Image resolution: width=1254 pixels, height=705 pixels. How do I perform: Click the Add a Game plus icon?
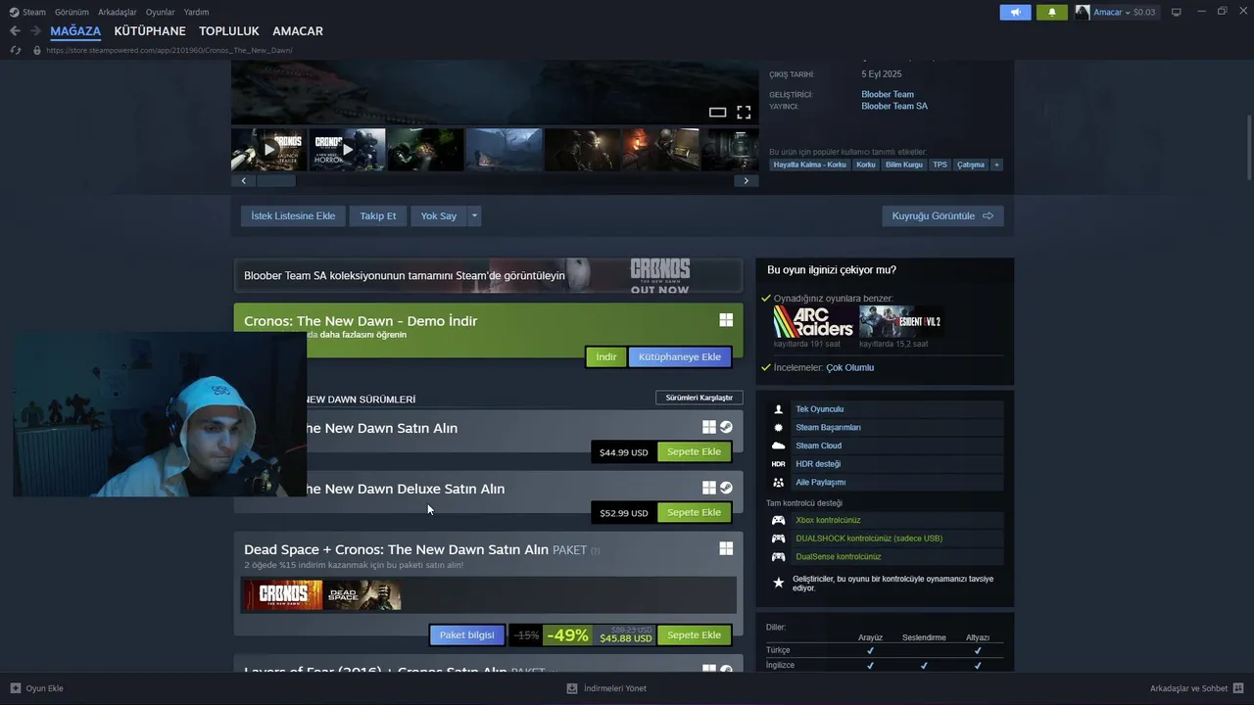pos(15,688)
